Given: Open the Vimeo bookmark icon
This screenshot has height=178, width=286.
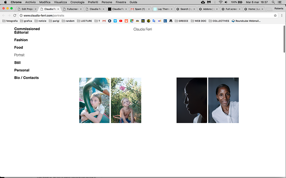Looking at the screenshot, I should click(115, 21).
